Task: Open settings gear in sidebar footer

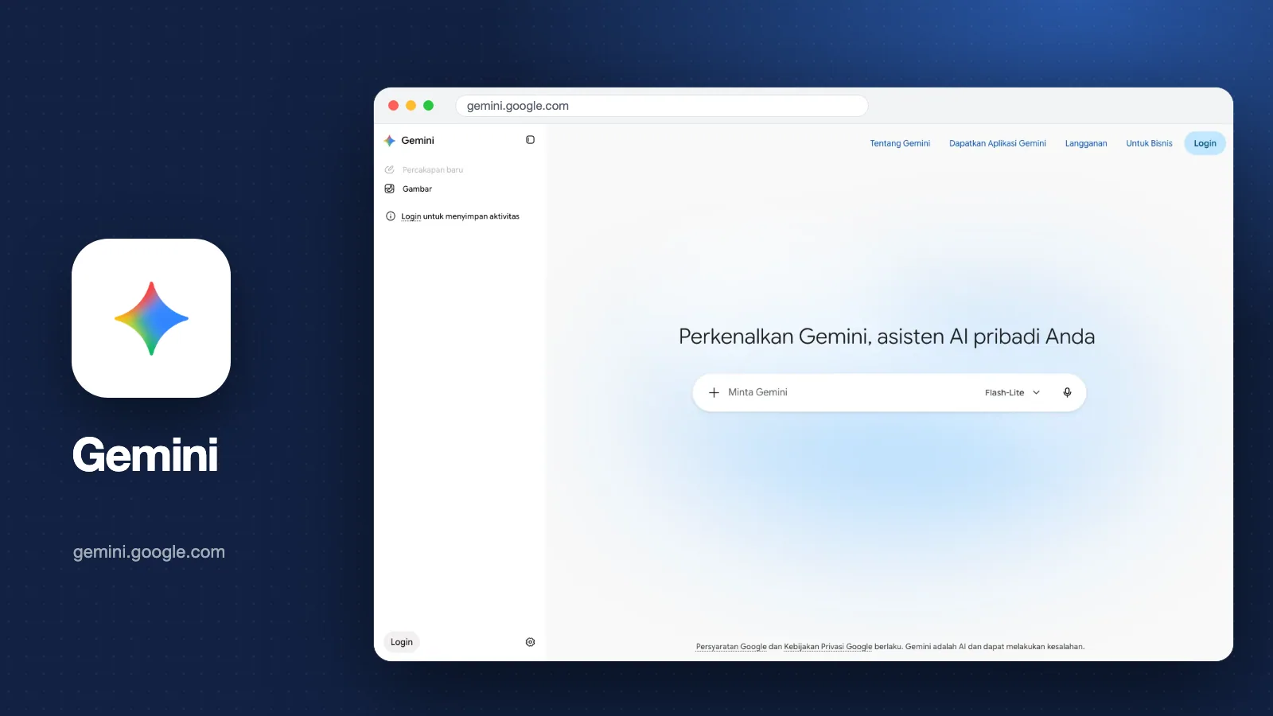Action: point(530,642)
